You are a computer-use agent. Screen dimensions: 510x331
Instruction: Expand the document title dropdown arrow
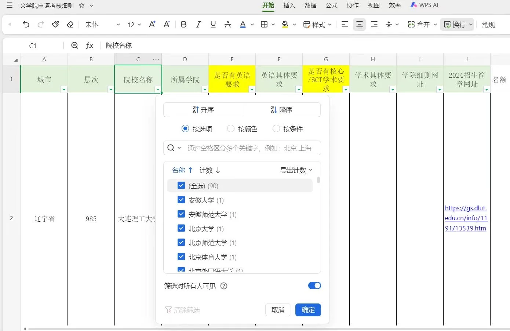tap(91, 6)
